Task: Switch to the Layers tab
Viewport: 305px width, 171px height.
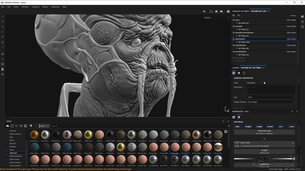Action: coord(235,68)
